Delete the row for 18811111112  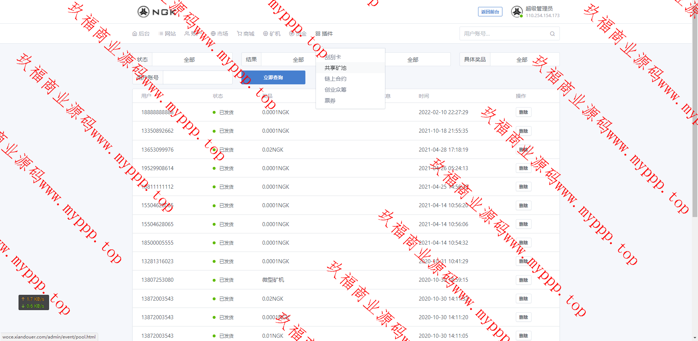pyautogui.click(x=523, y=187)
